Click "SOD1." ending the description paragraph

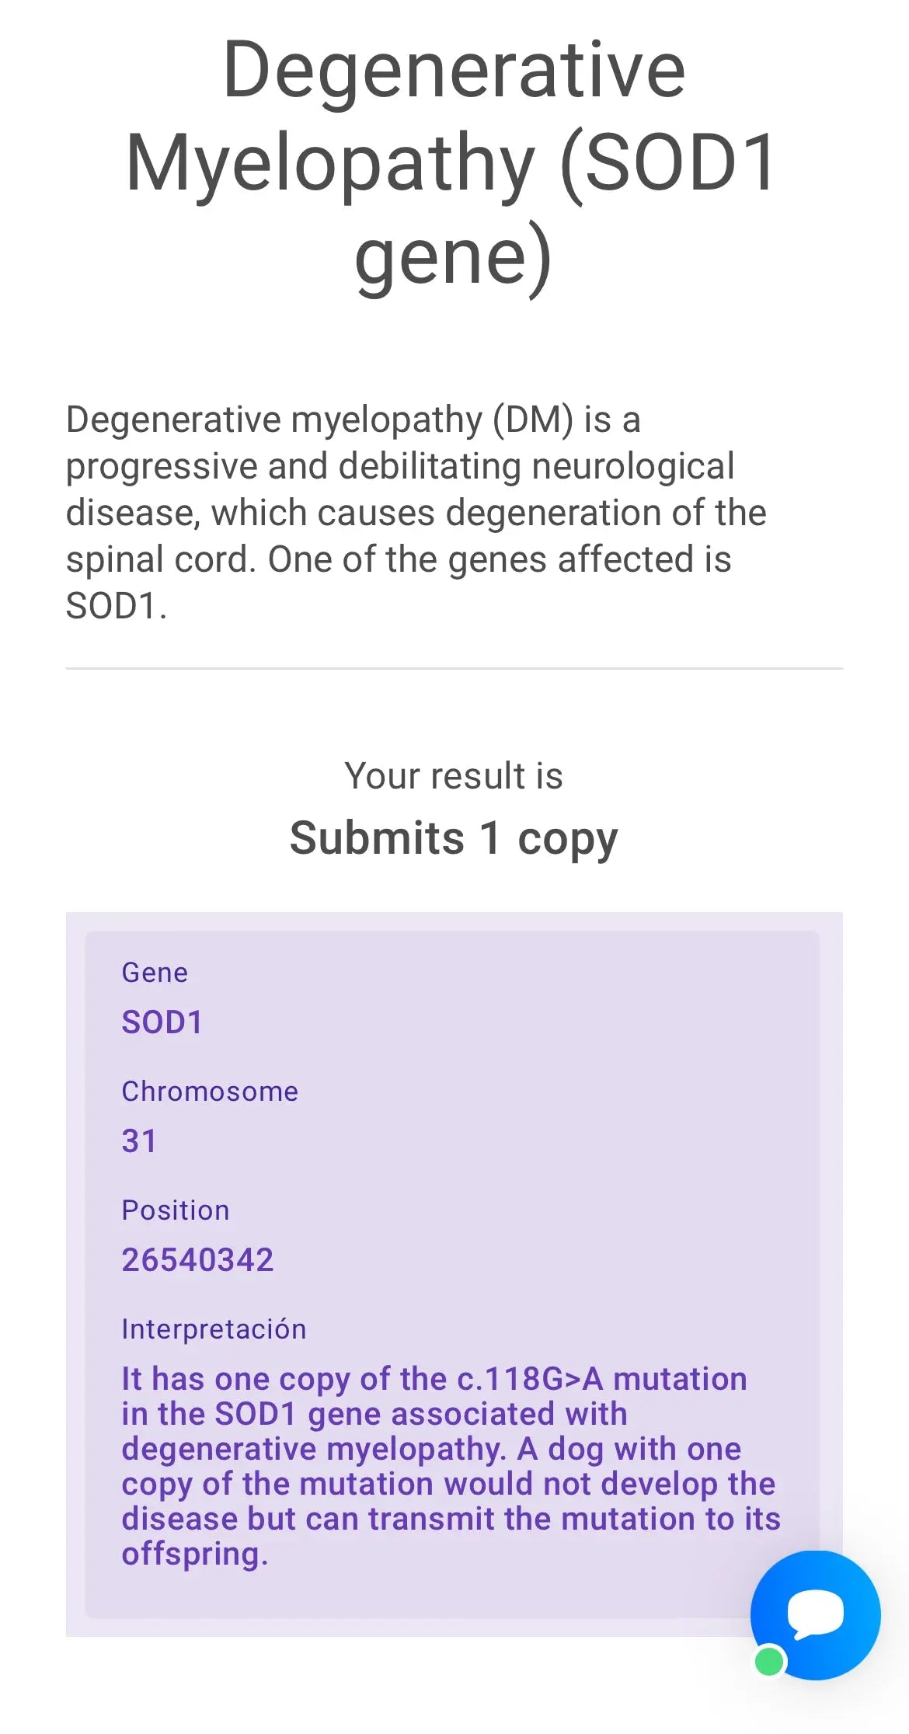pyautogui.click(x=116, y=606)
